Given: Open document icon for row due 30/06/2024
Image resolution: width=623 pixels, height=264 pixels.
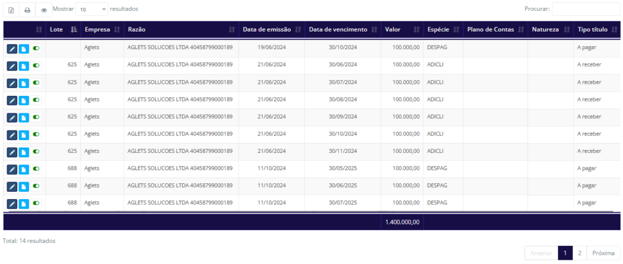Looking at the screenshot, I should [24, 66].
